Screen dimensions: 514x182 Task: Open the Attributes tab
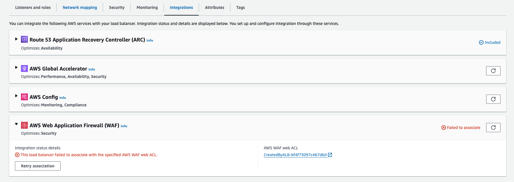(x=215, y=7)
